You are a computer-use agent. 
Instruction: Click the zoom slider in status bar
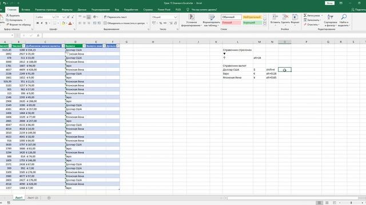[351, 203]
